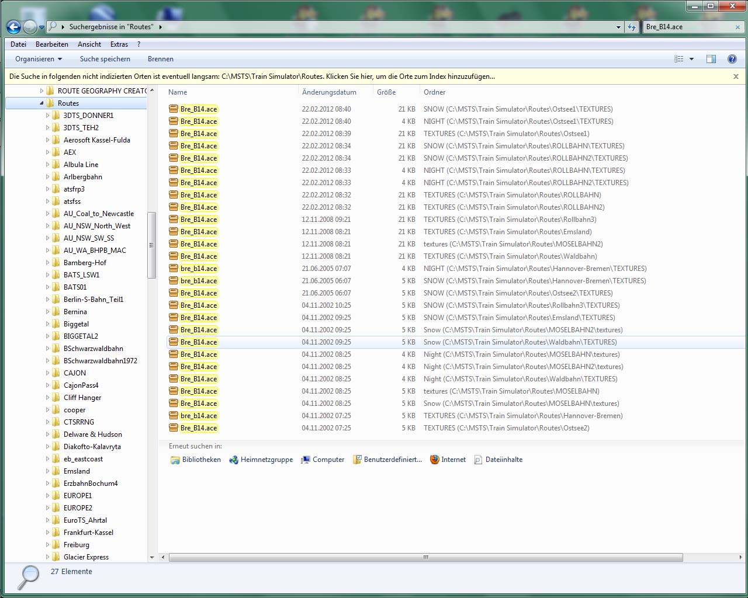
Task: Dismiss the yellow index information bar
Action: 736,77
